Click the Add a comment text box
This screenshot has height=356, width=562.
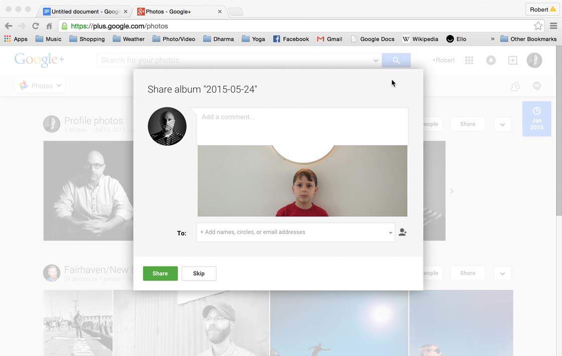pyautogui.click(x=302, y=126)
